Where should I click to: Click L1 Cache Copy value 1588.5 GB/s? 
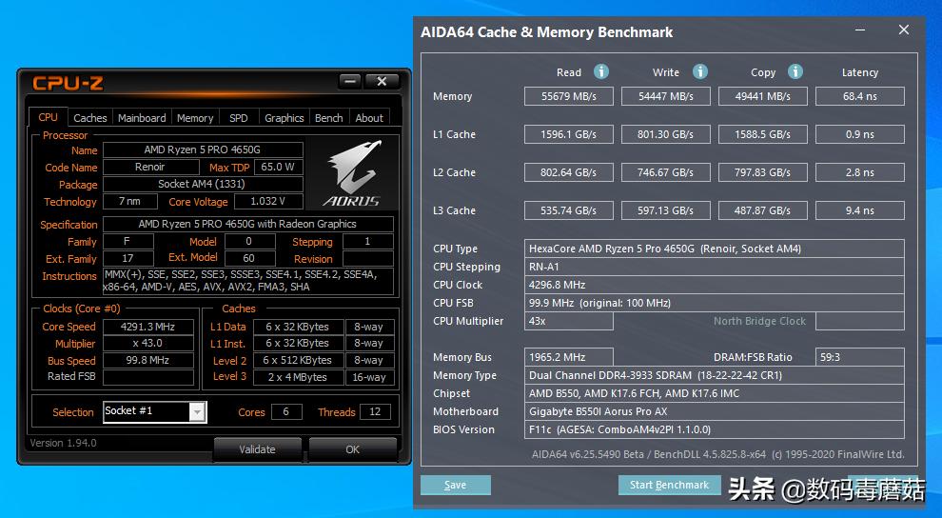click(763, 134)
